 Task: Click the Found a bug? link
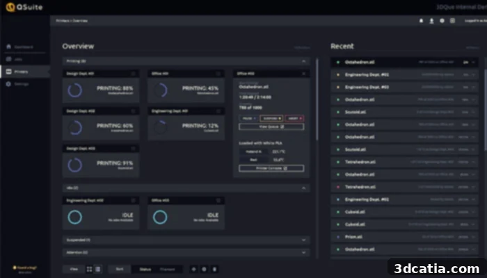tap(26, 267)
